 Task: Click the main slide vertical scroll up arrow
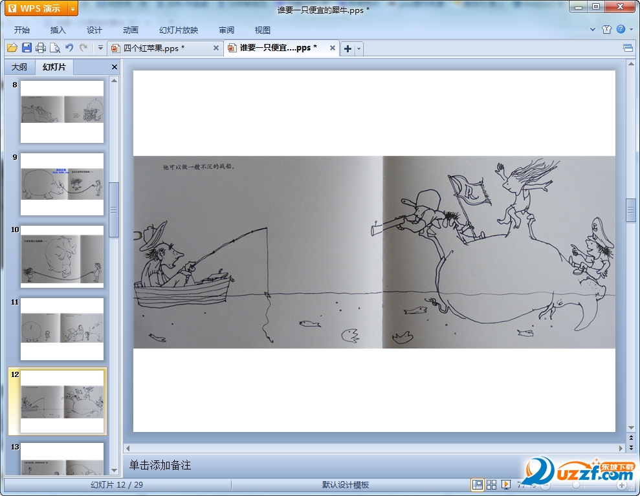[631, 64]
